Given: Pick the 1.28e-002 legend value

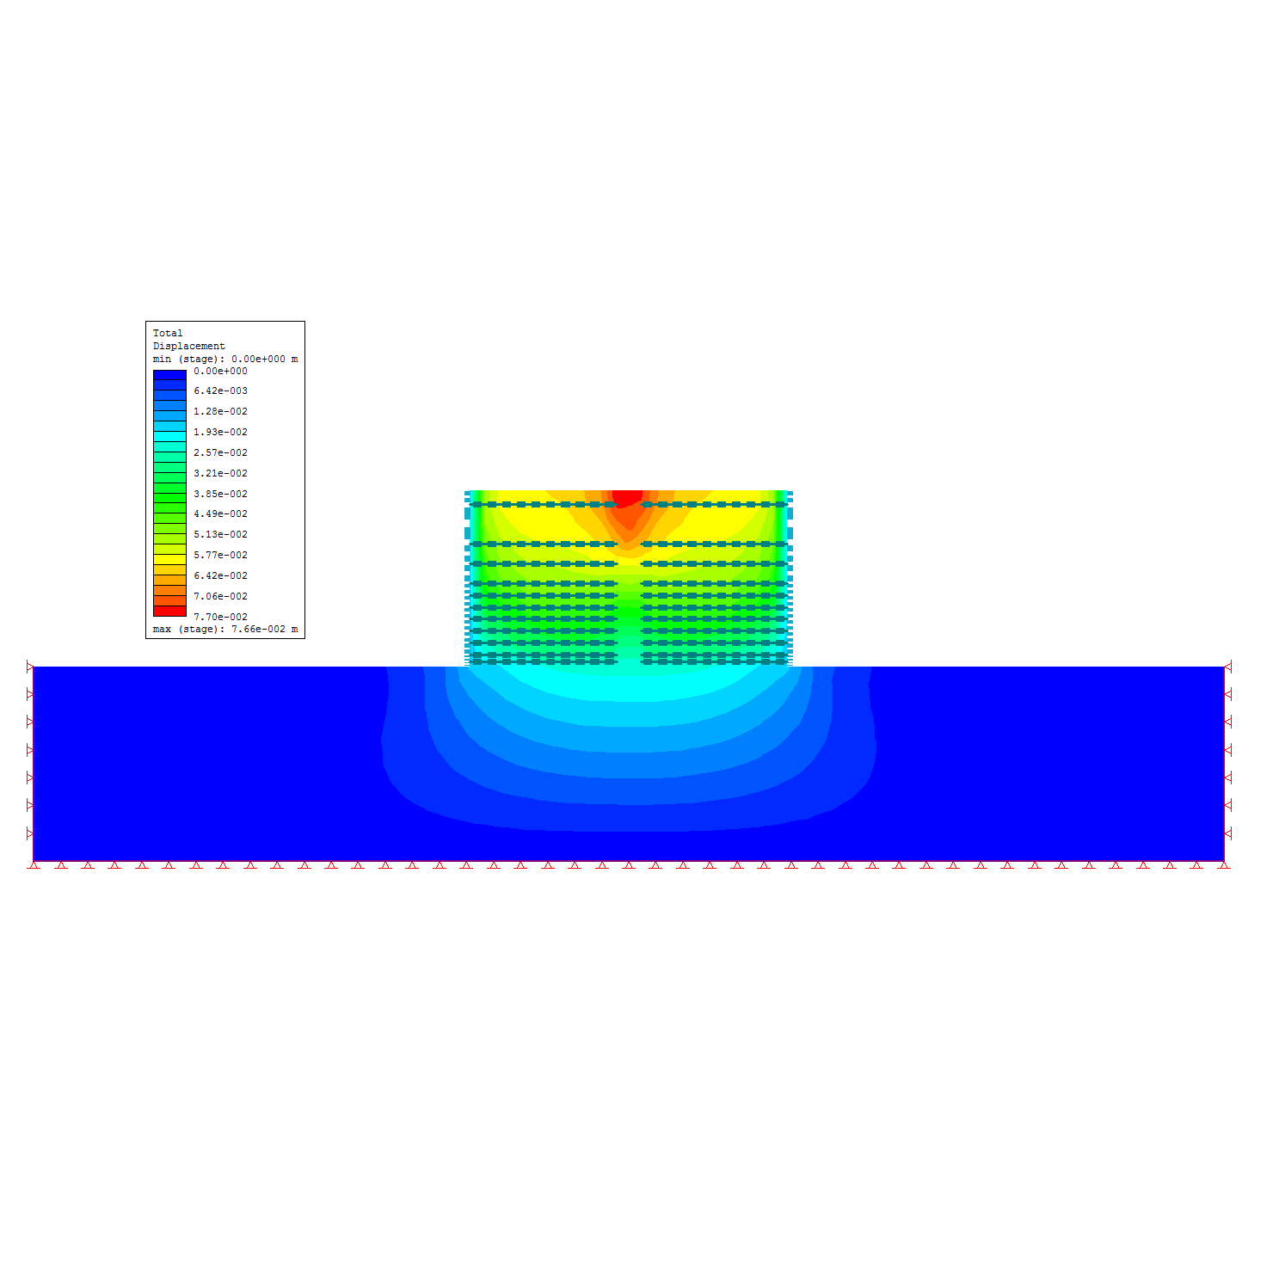Looking at the screenshot, I should 220,411.
